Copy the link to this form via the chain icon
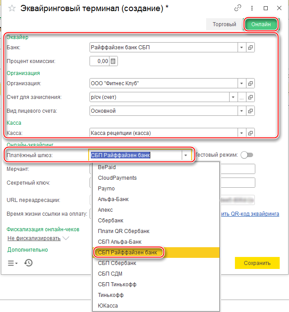This screenshot has width=289, height=312. [238, 8]
